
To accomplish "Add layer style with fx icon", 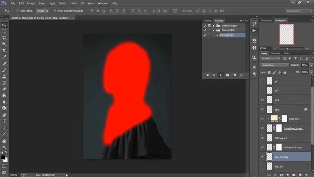I will pyautogui.click(x=276, y=175).
